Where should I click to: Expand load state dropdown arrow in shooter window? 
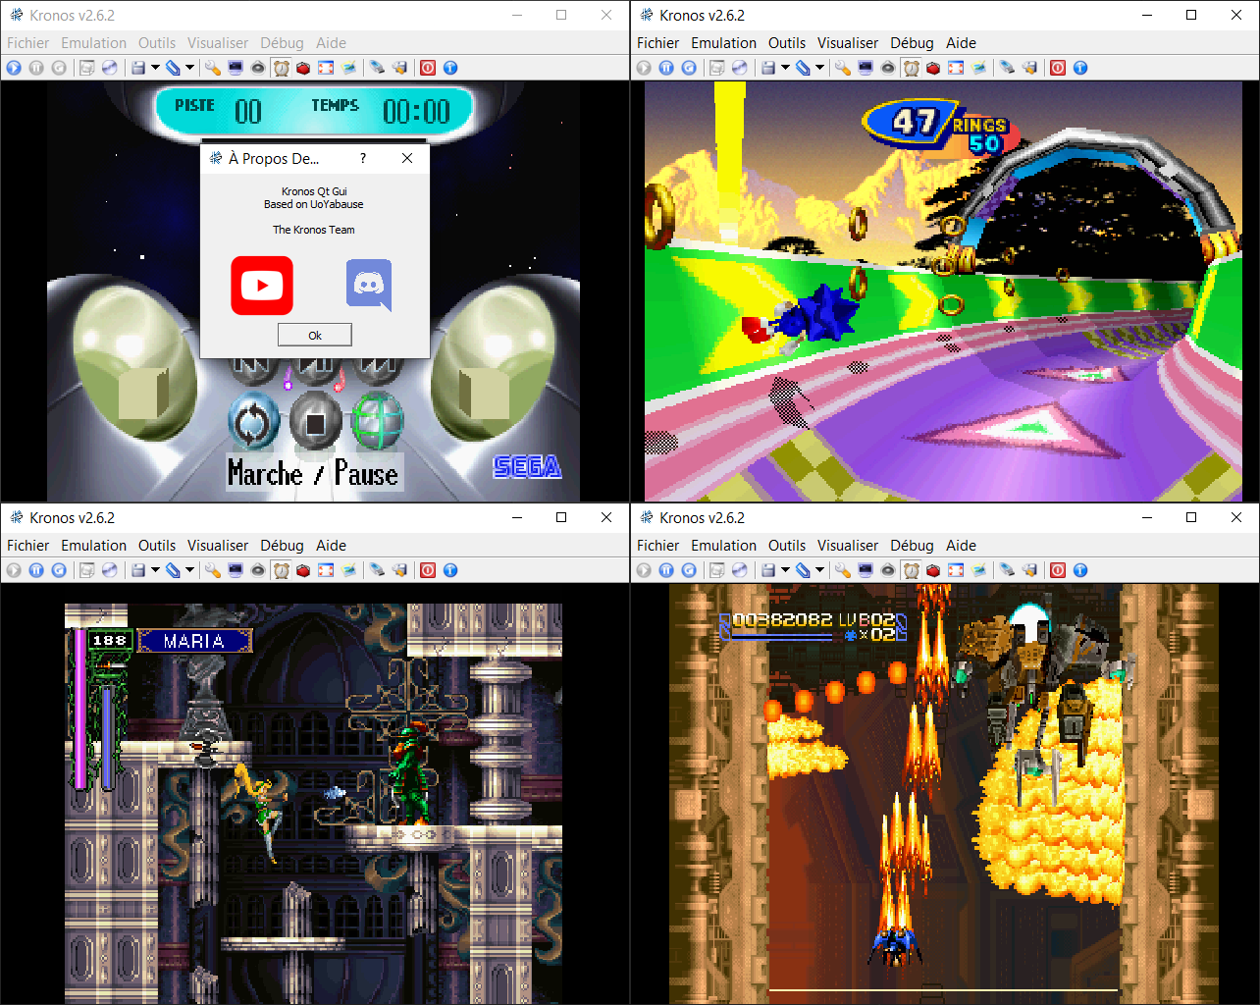click(x=819, y=570)
